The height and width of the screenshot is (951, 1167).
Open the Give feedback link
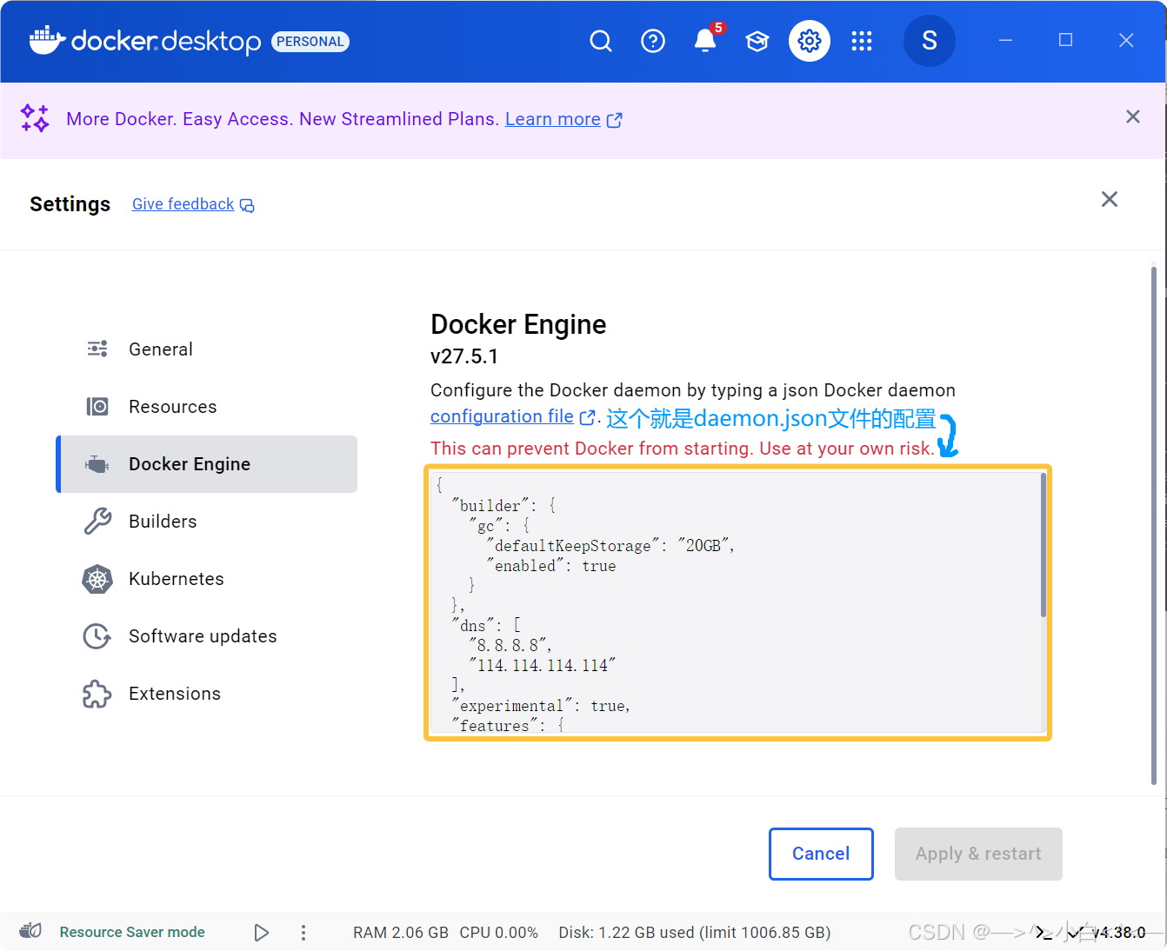click(183, 204)
